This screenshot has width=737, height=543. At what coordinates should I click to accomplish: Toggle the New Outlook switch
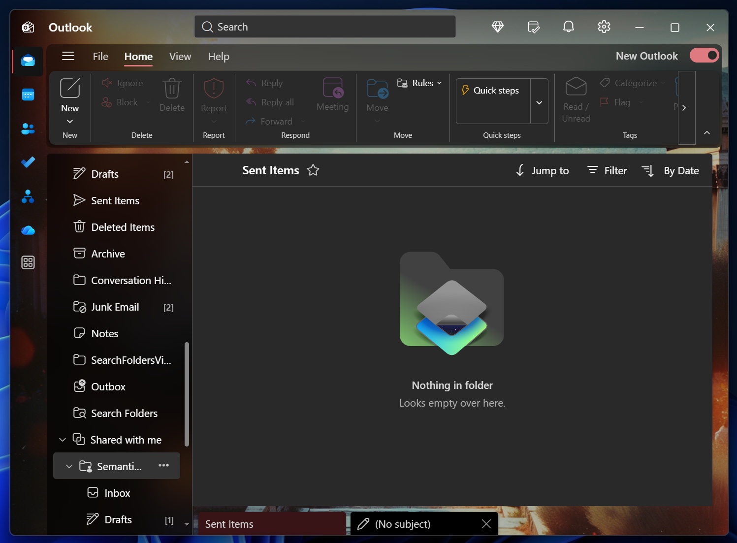(x=704, y=55)
